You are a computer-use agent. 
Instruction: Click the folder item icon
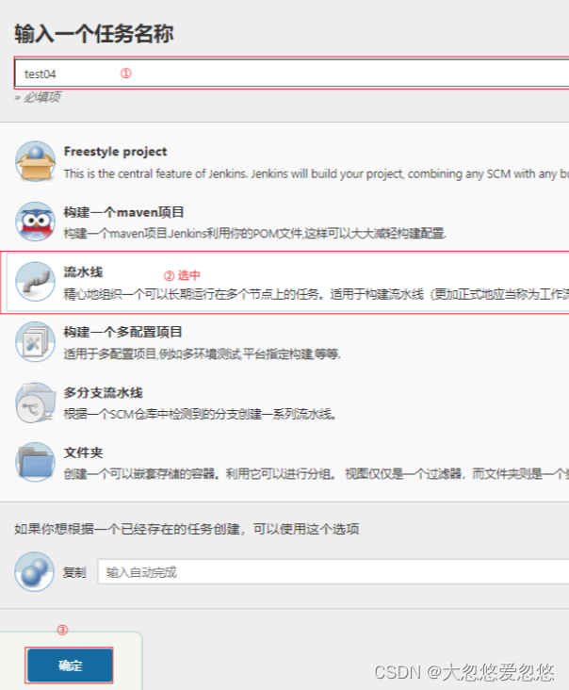[x=35, y=462]
